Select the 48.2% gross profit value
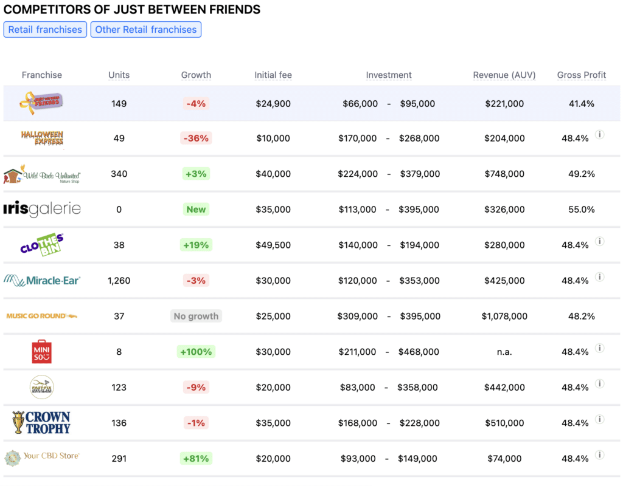This screenshot has width=623, height=486. click(581, 316)
